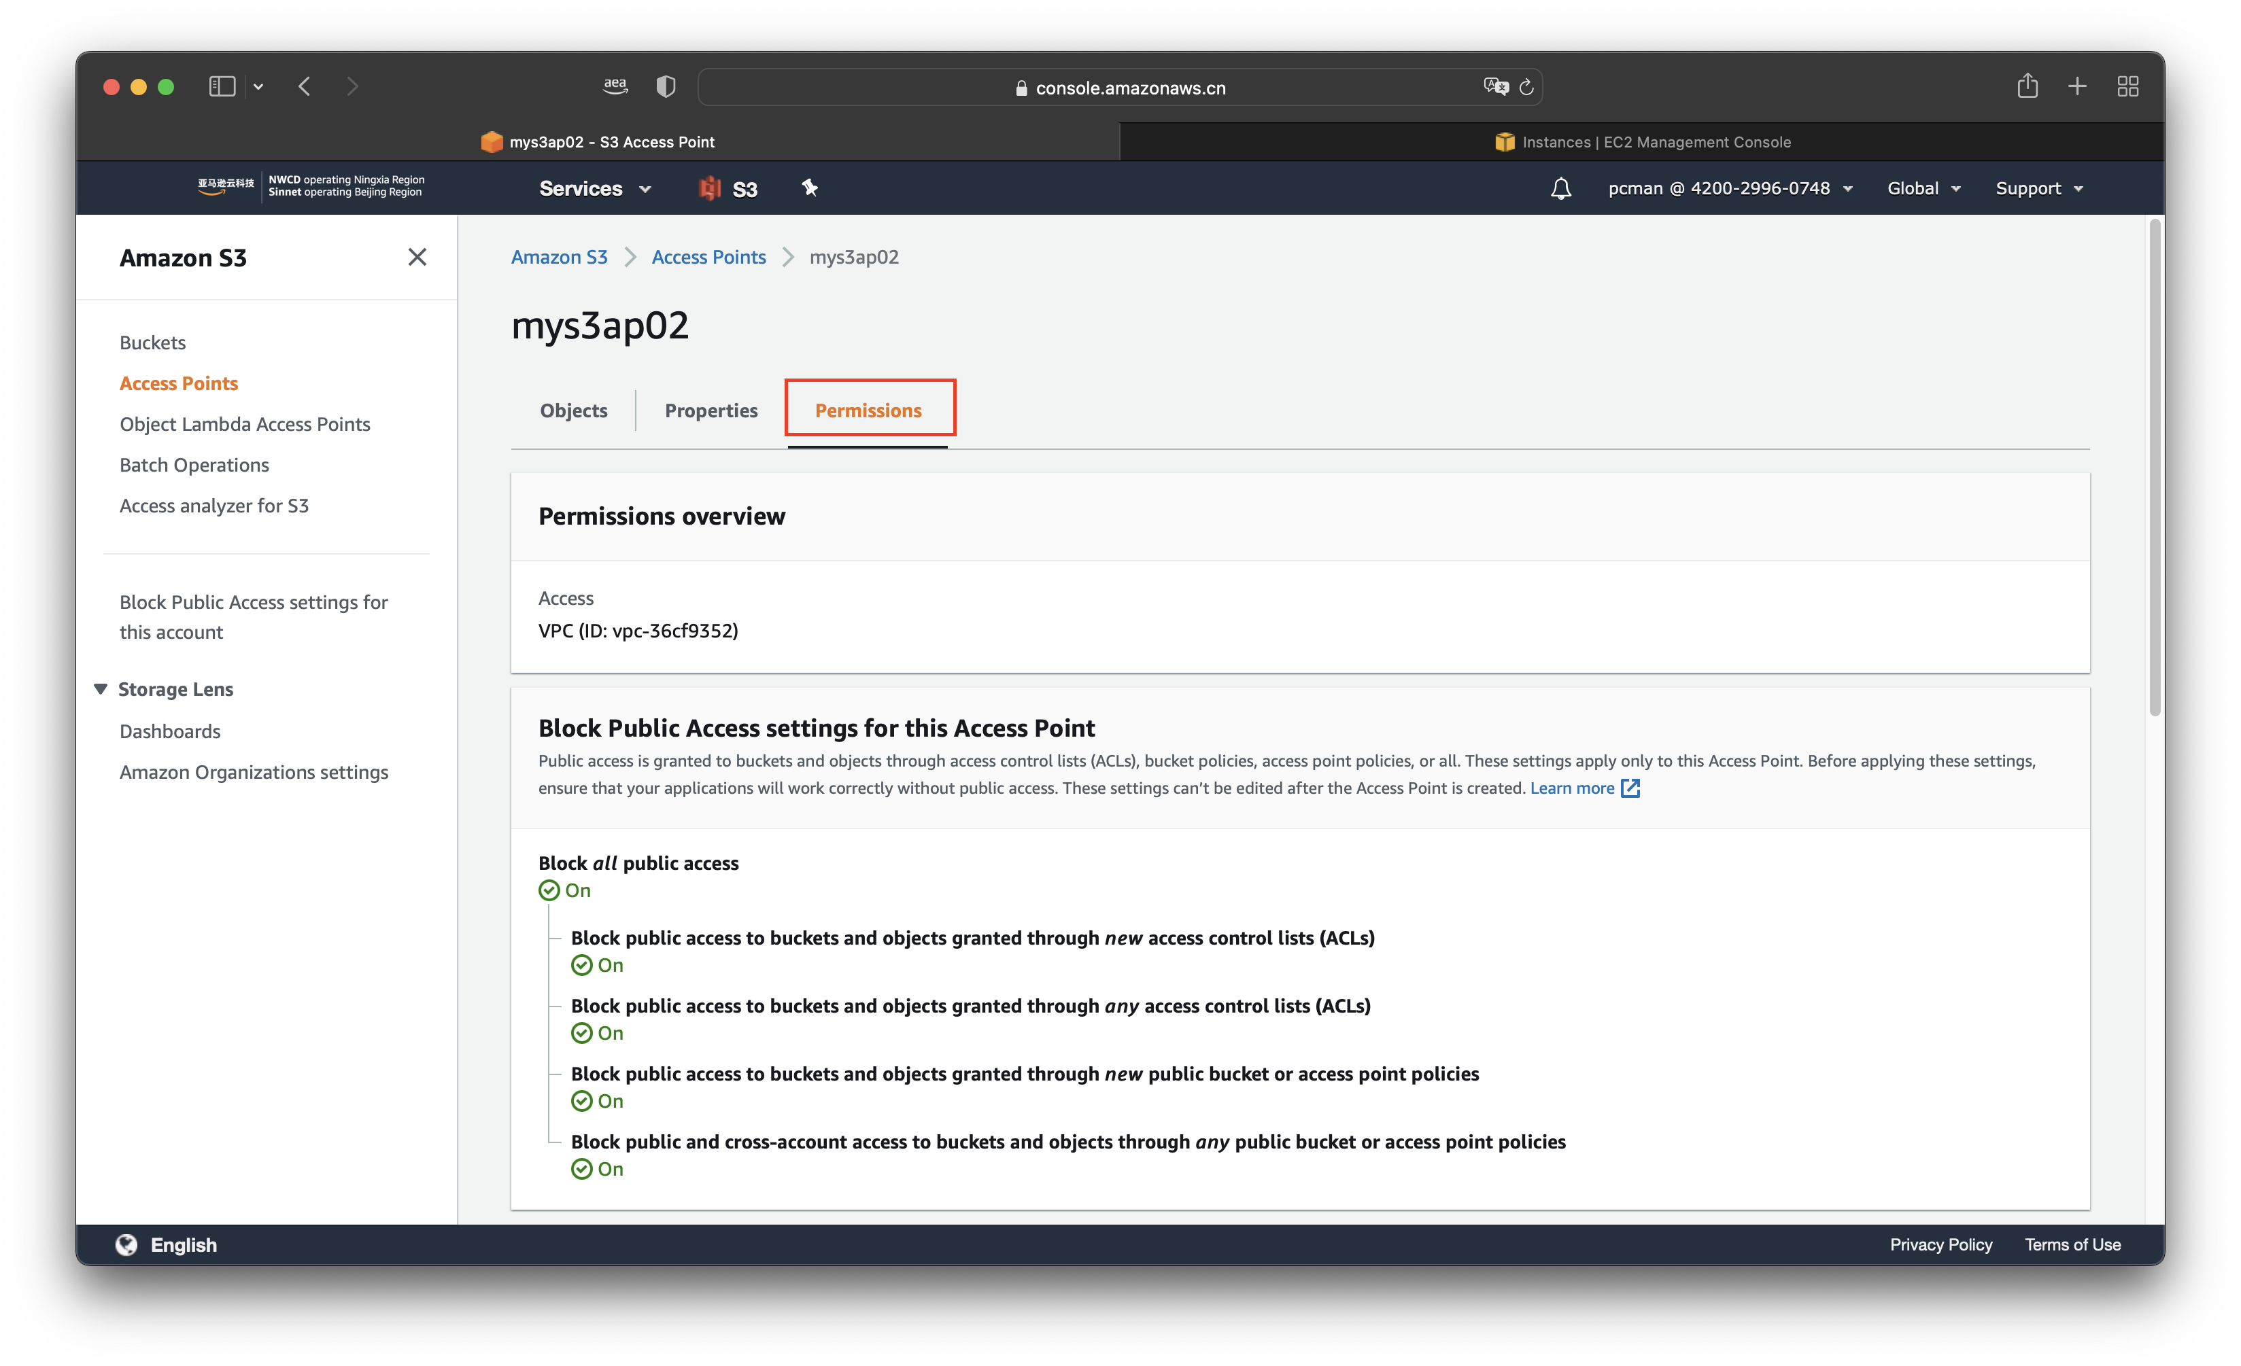Click the browser forward arrow
This screenshot has height=1366, width=2241.
pos(353,86)
